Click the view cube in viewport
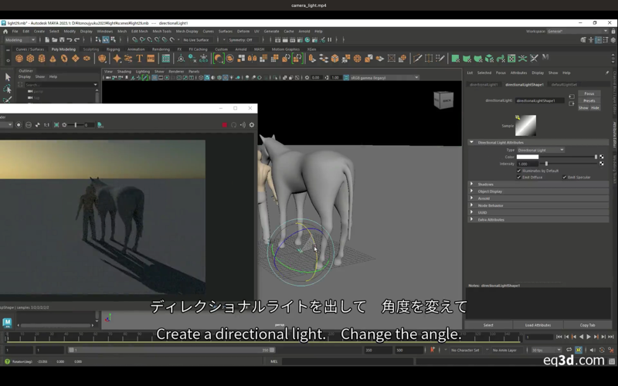This screenshot has height=386, width=618. coord(443,100)
